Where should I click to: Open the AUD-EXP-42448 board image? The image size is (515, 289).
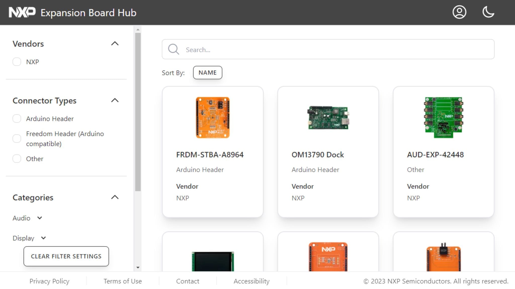[x=444, y=117]
